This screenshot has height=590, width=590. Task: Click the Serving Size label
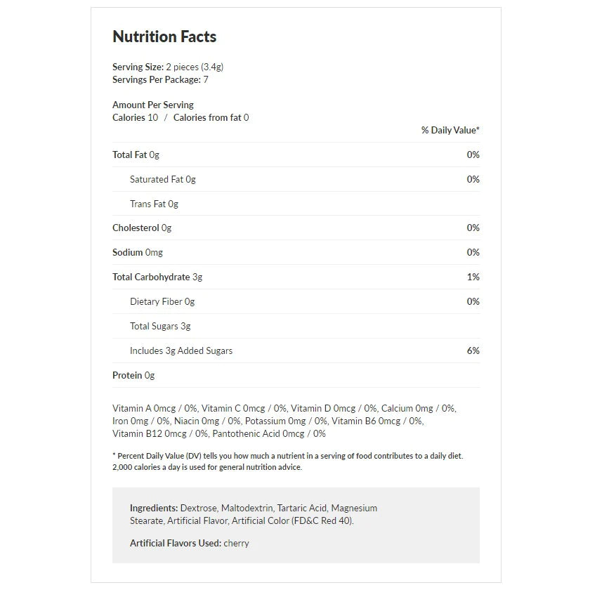pos(138,67)
